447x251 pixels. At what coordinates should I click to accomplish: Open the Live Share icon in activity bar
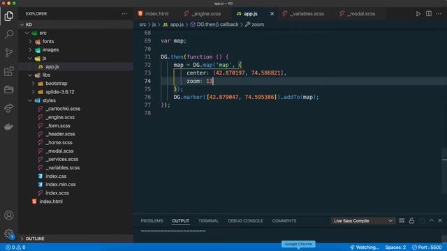9,108
